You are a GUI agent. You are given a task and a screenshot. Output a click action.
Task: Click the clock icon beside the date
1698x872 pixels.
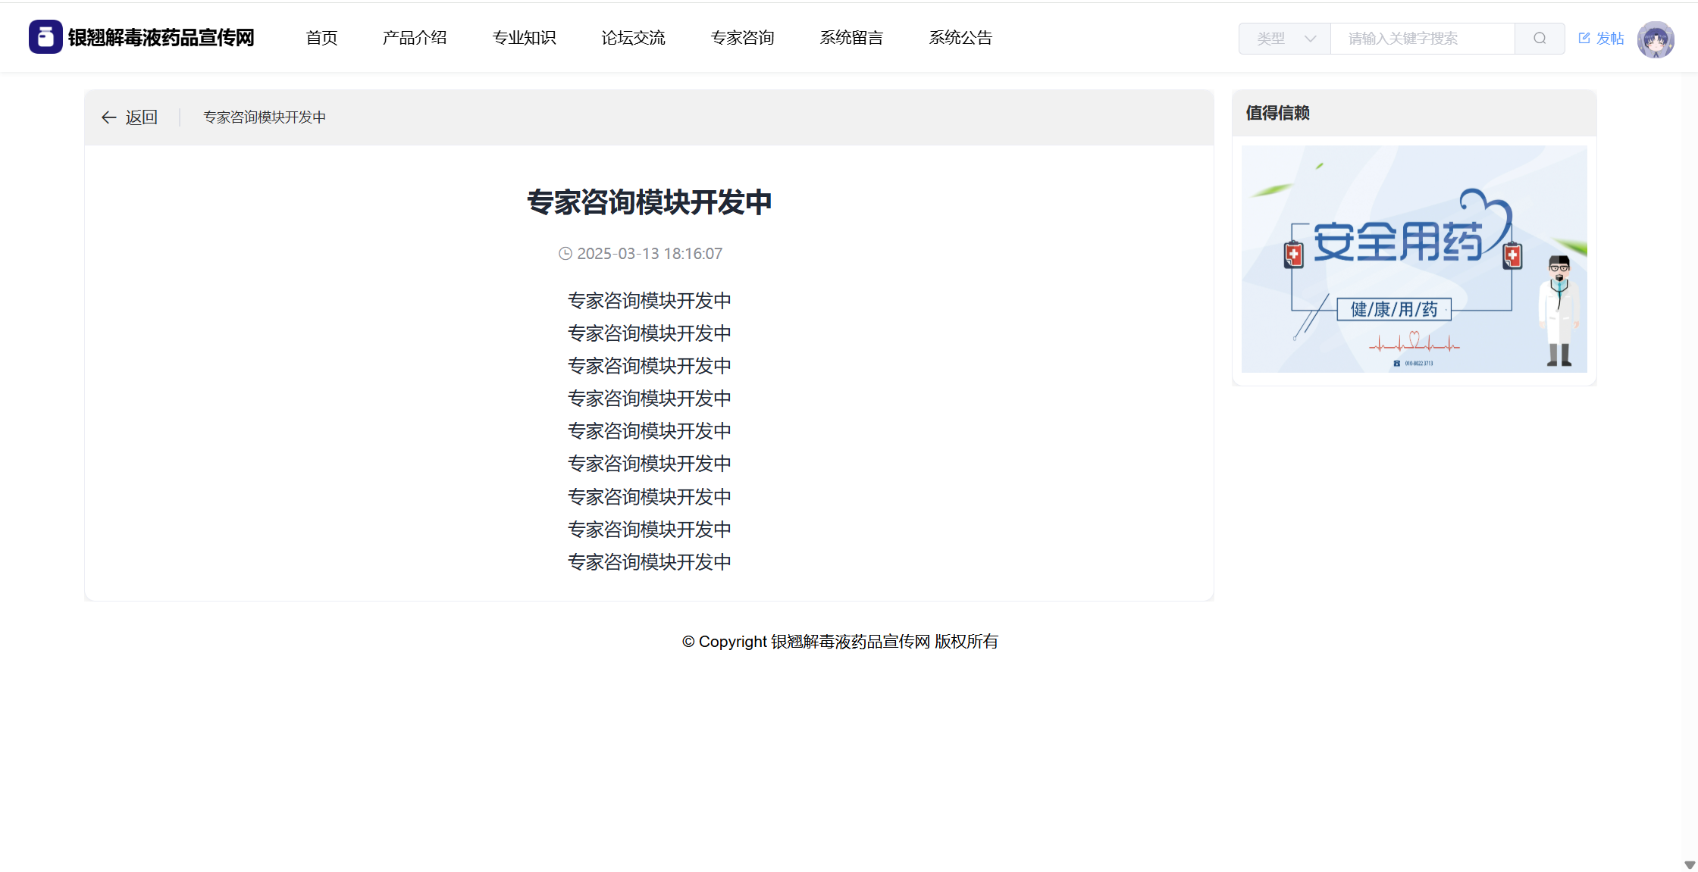point(565,254)
